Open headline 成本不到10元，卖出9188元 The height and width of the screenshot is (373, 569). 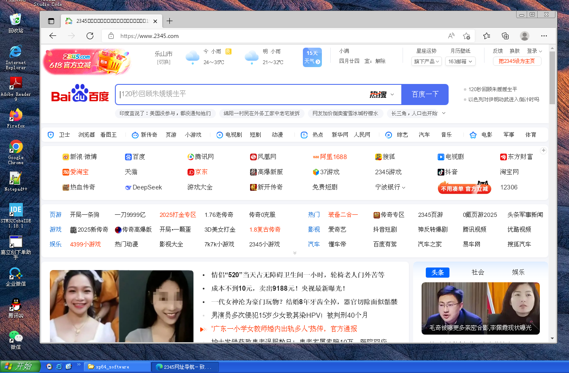pos(279,288)
